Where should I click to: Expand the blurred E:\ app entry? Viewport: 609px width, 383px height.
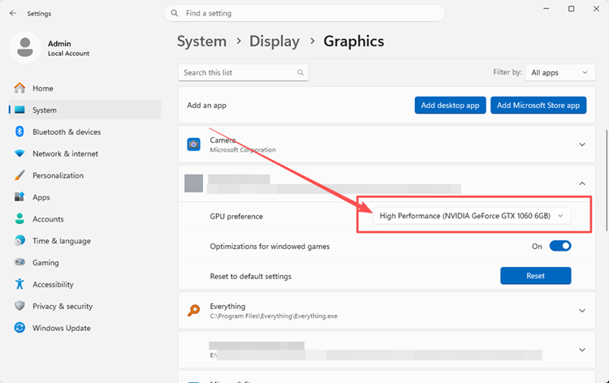582,350
